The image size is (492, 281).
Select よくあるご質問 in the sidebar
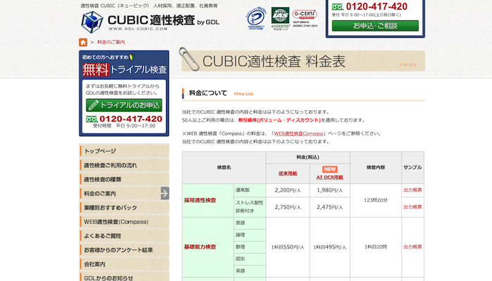click(124, 235)
